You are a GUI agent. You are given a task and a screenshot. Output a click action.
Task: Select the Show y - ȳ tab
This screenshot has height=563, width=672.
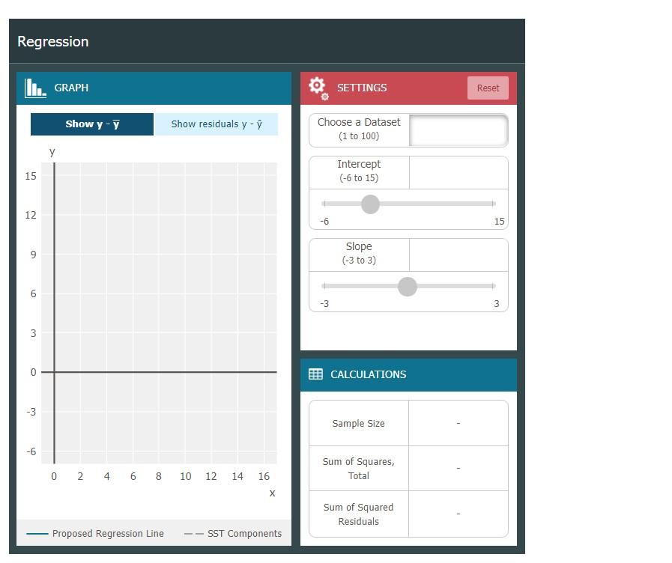[91, 124]
